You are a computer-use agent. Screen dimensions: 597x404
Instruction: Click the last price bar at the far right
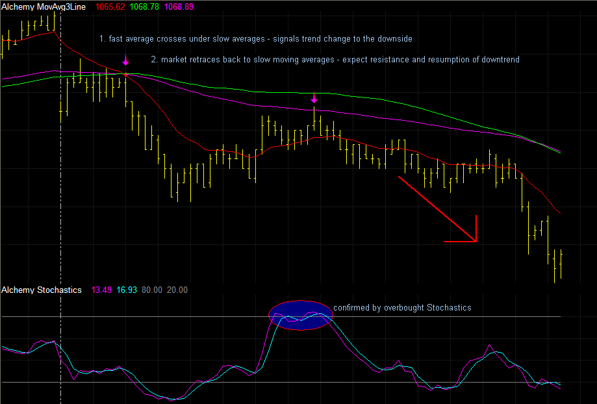pos(560,263)
